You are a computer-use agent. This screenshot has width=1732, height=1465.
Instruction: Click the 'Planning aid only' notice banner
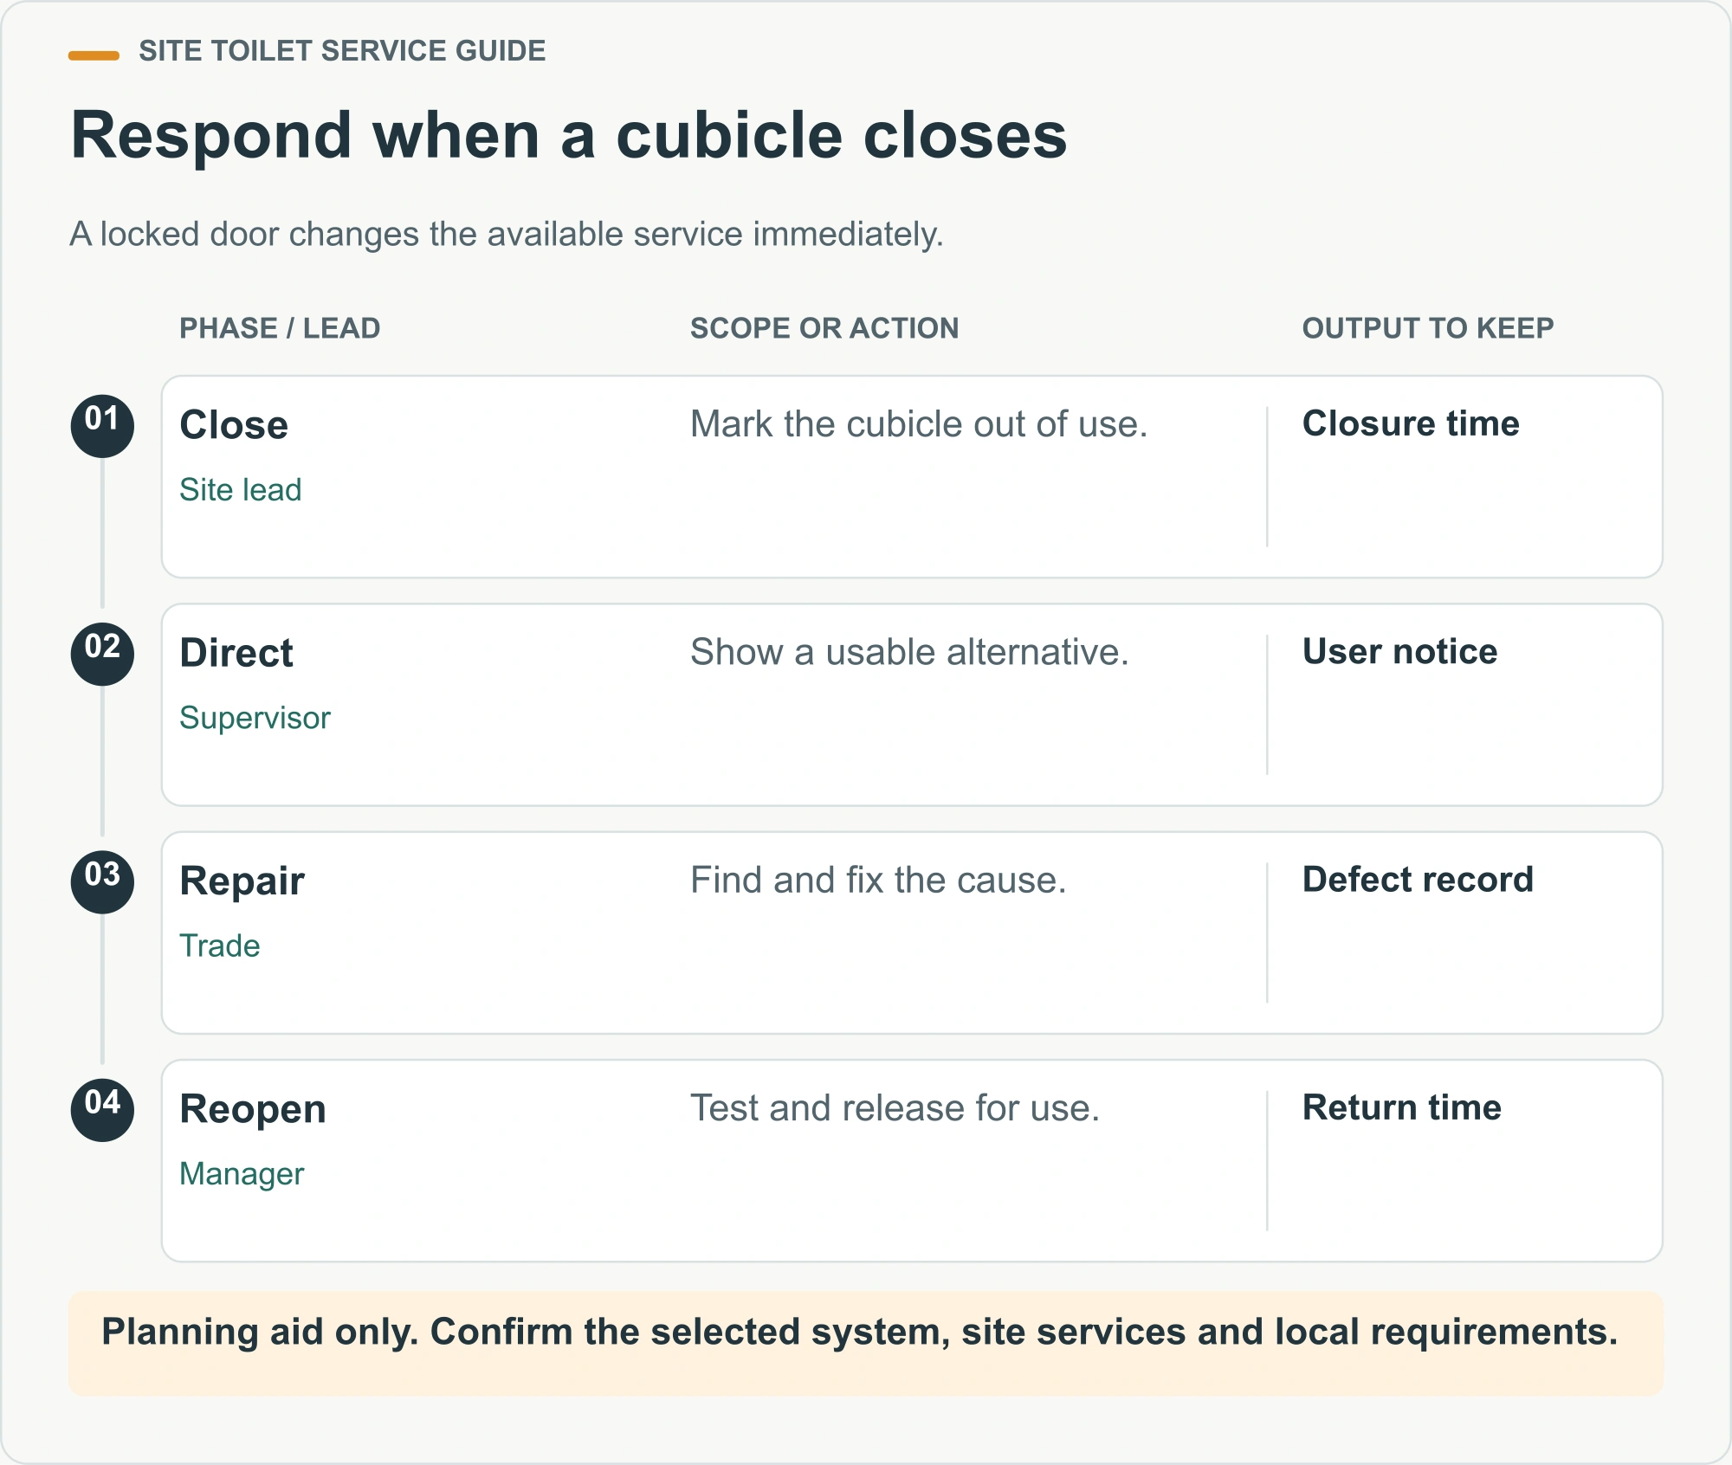pos(865,1342)
